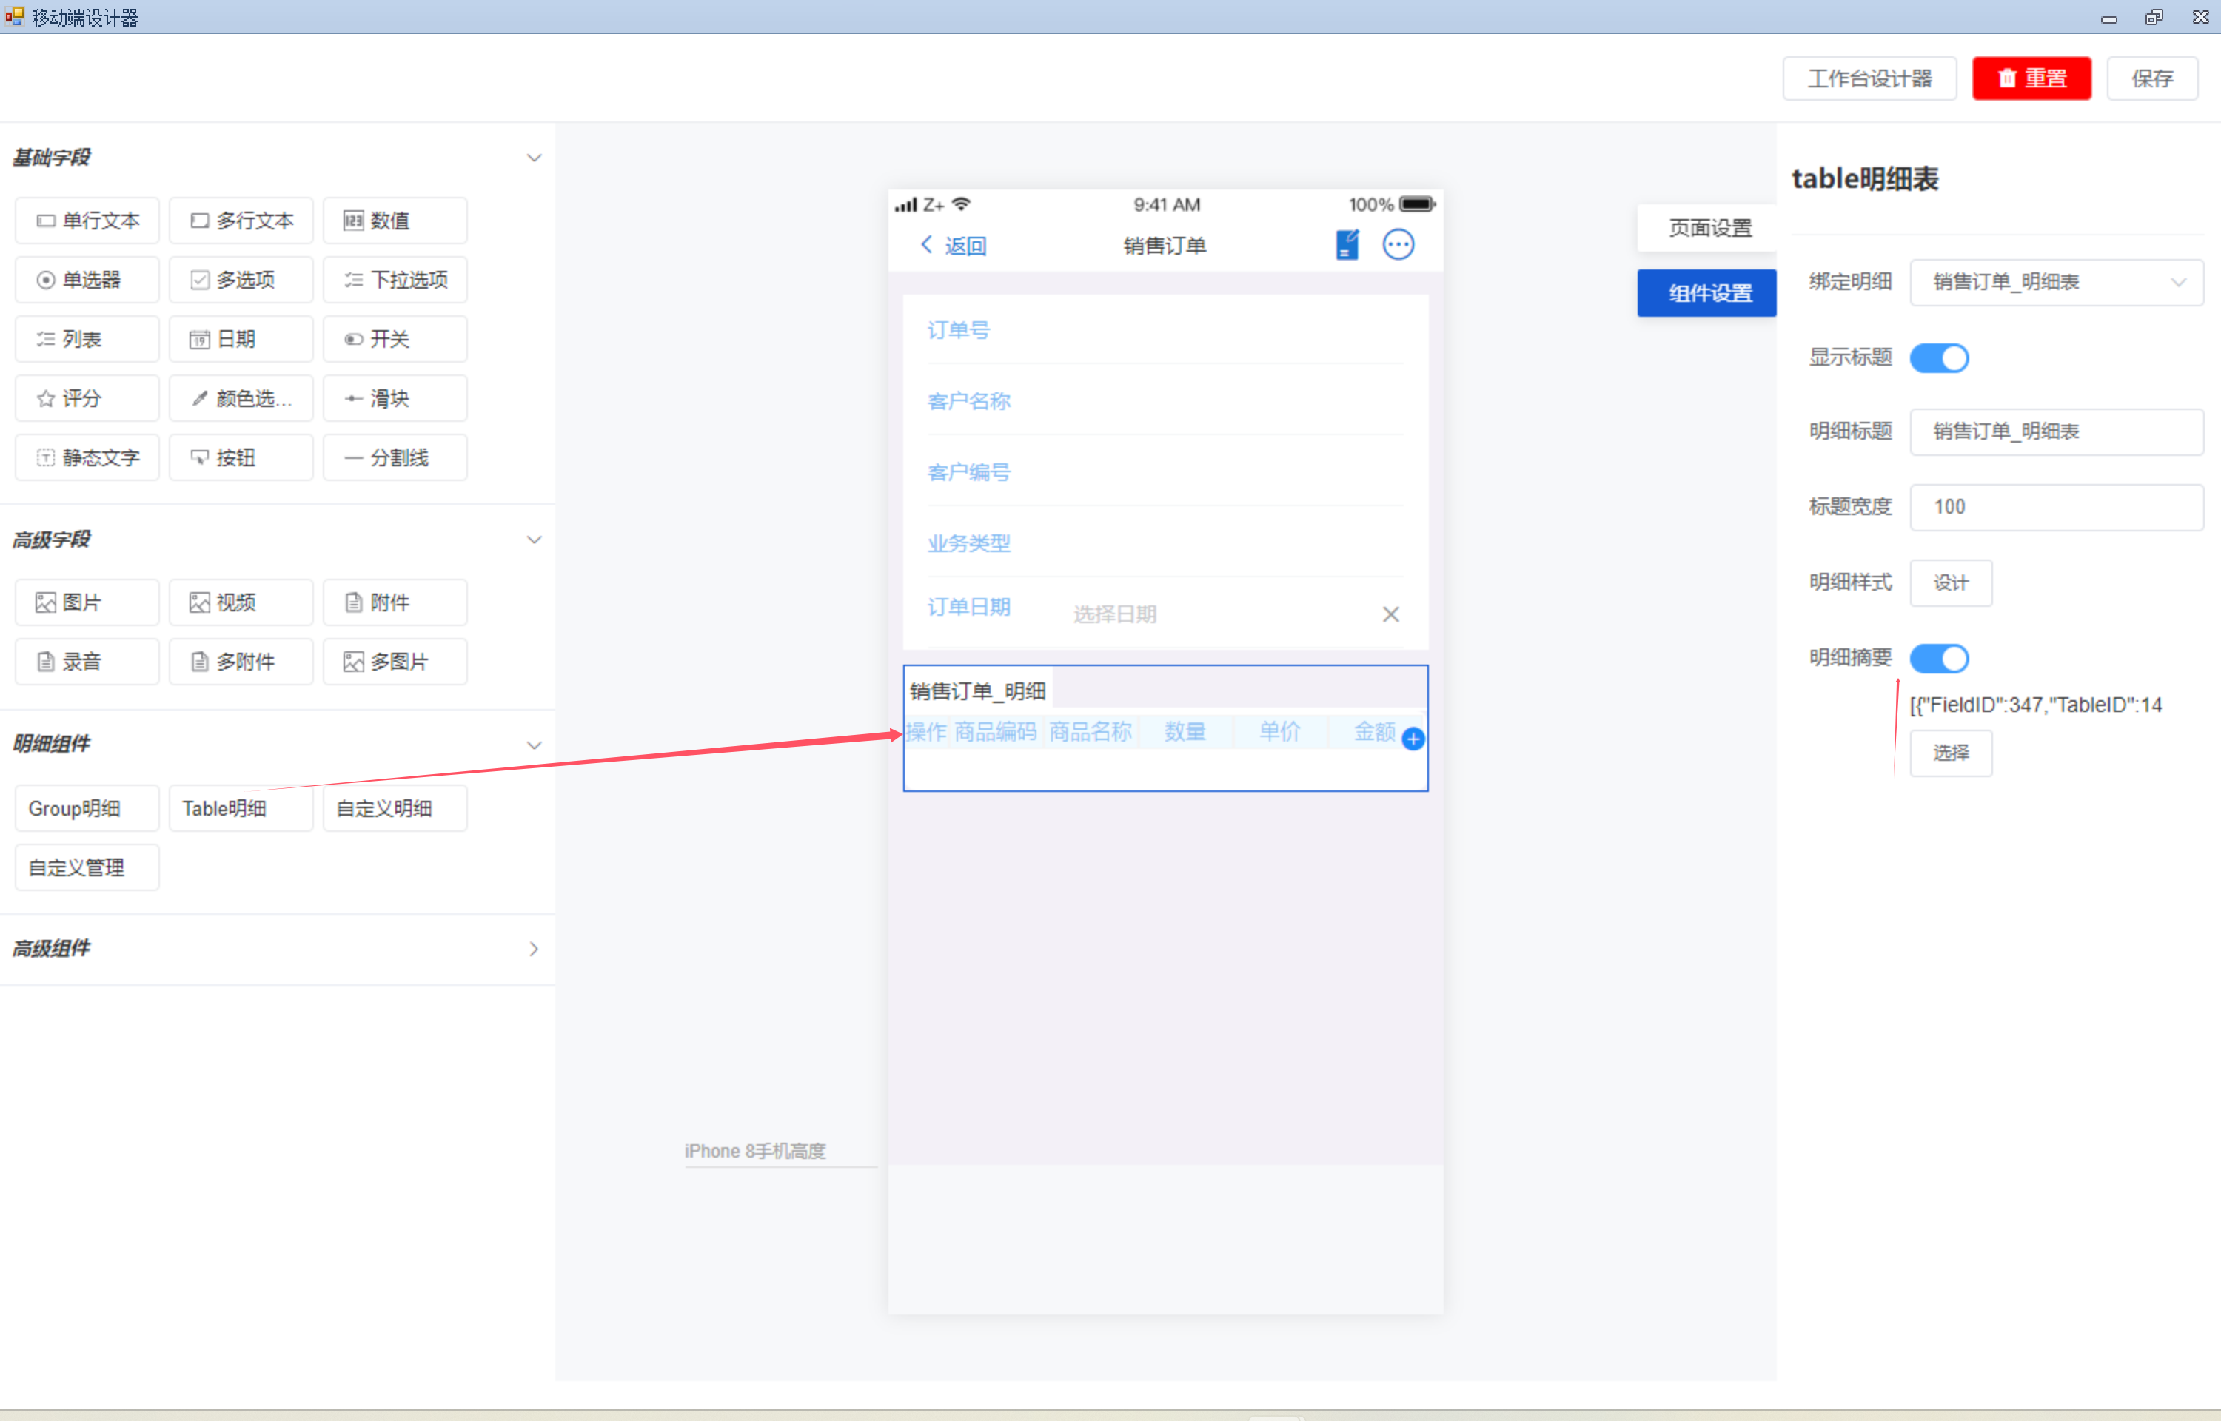Switch to the 页面设置 tab
This screenshot has width=2221, height=1421.
(1709, 228)
